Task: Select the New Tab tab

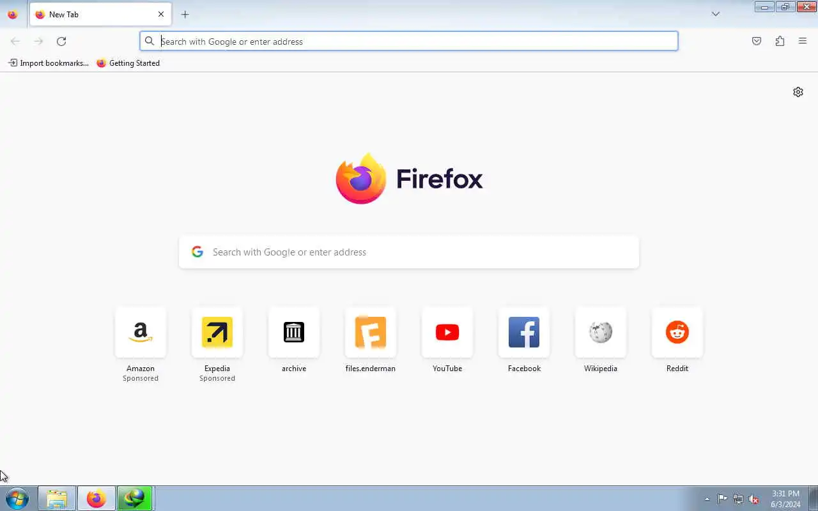Action: click(100, 14)
